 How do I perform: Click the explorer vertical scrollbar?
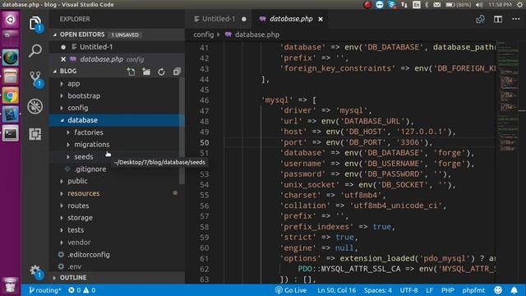(x=182, y=131)
